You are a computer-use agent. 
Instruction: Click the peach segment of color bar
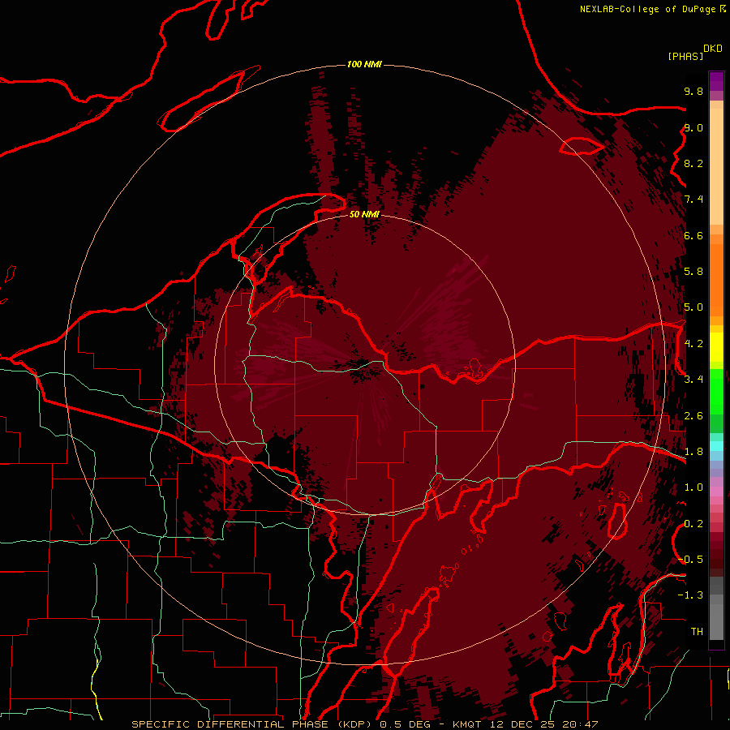(x=716, y=168)
